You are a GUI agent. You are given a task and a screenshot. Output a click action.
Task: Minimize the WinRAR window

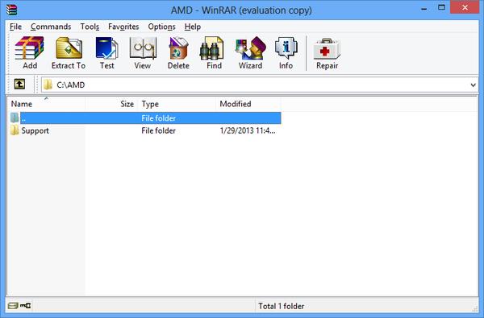click(x=424, y=8)
